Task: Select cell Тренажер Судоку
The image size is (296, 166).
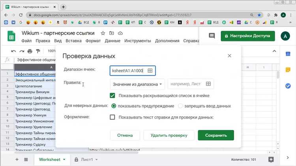Action: [x=35, y=144]
